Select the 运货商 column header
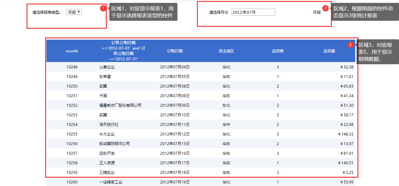The width and height of the screenshot is (399, 186). tap(278, 51)
